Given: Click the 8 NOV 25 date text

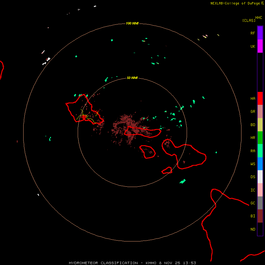Looking at the screenshot, I should pyautogui.click(x=170, y=263).
